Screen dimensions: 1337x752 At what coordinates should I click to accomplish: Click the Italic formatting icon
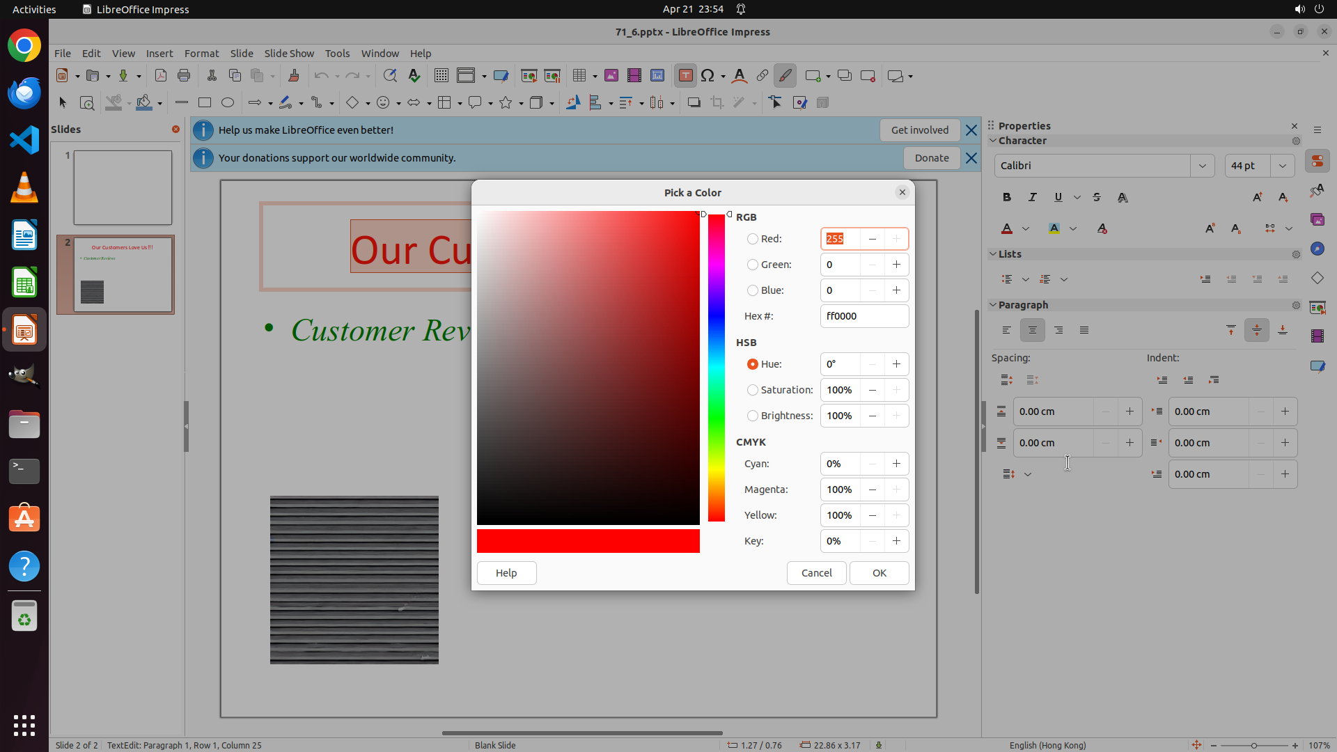(1032, 197)
